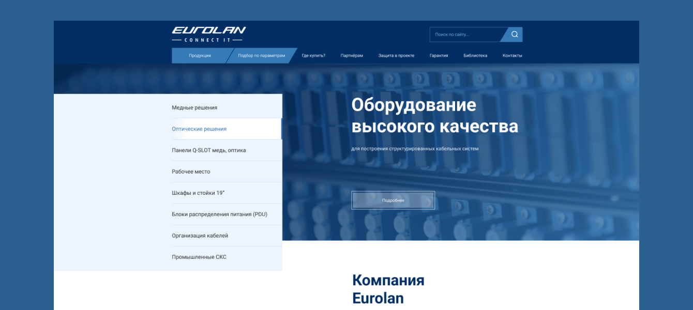Open the Продукция menu

coord(200,55)
